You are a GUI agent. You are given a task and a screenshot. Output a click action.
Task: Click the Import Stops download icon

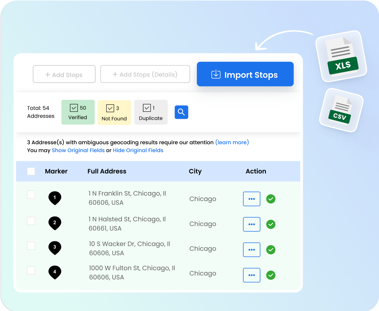pos(216,74)
